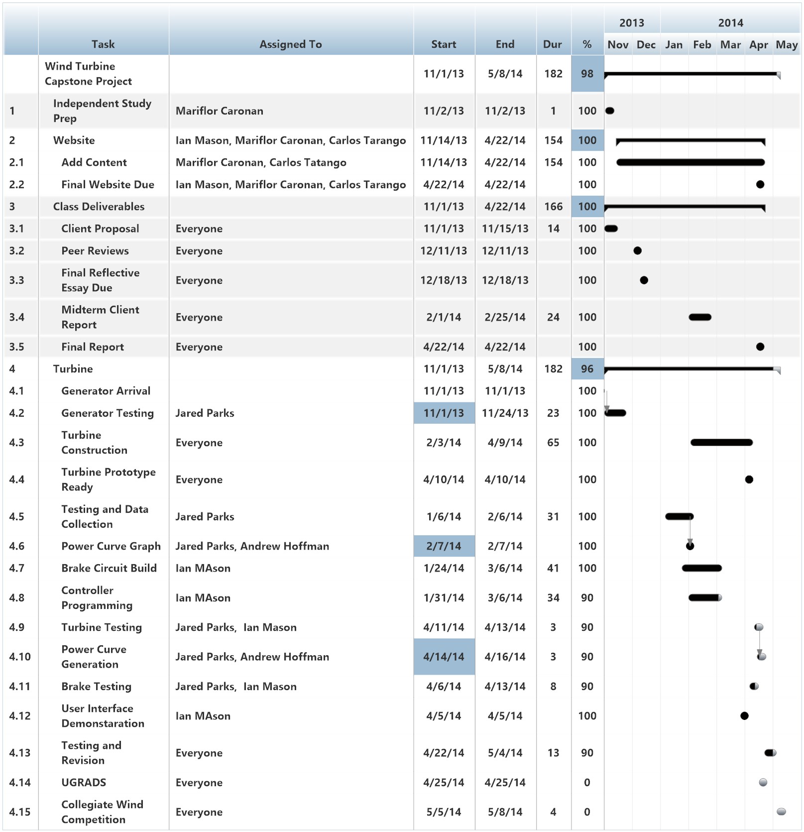Click the Peer Reviews milestone dot

pyautogui.click(x=638, y=251)
